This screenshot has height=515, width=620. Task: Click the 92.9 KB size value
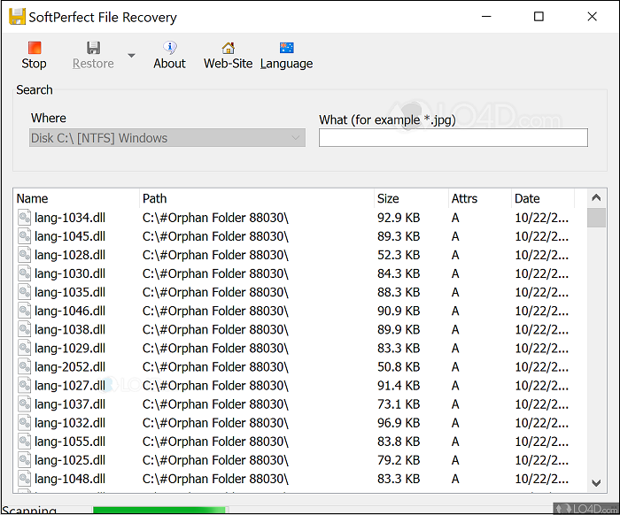pyautogui.click(x=399, y=218)
